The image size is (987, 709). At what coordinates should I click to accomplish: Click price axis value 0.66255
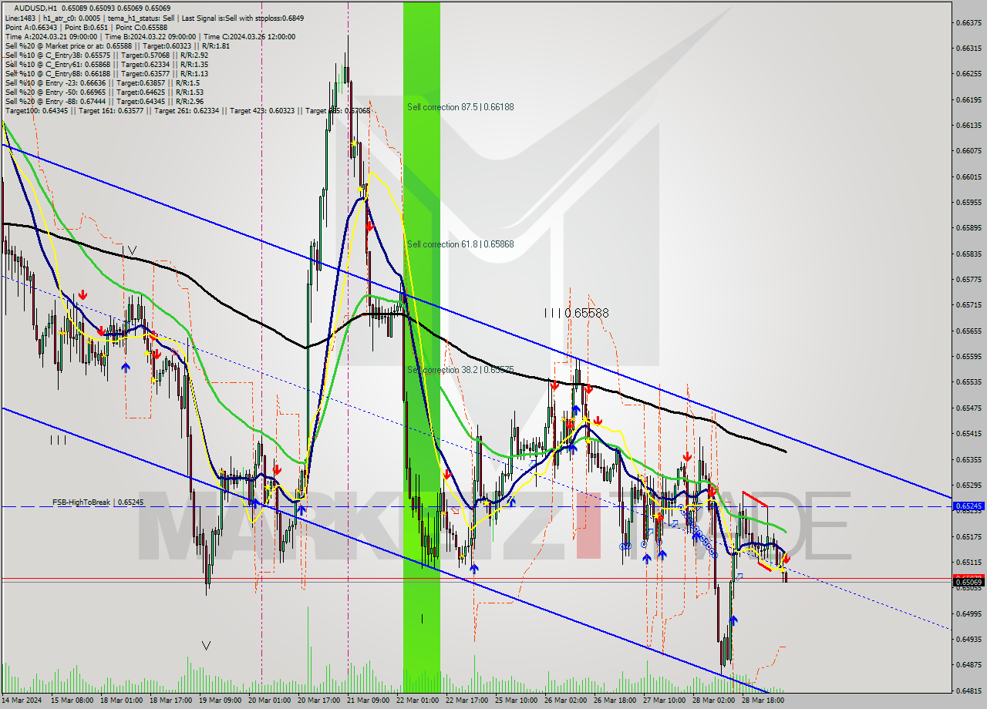(969, 74)
